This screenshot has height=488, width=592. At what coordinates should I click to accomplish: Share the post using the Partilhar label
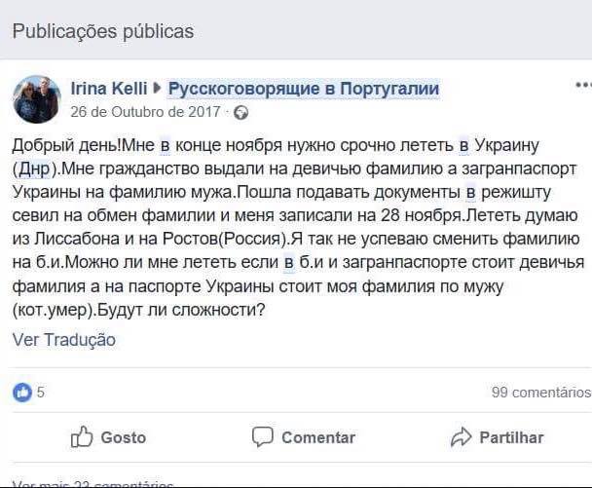[x=511, y=437]
